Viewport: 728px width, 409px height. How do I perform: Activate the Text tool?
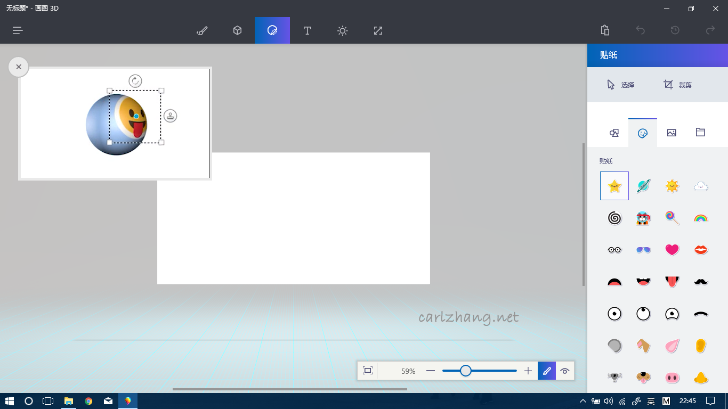click(307, 30)
